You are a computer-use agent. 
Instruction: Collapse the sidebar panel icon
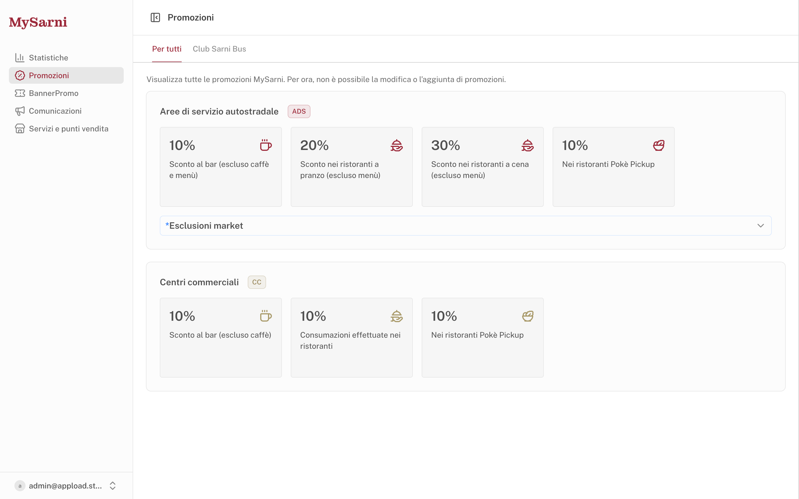coord(155,17)
